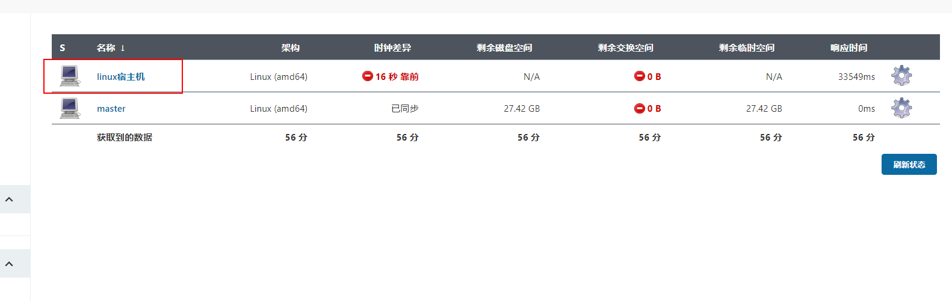Sort by 剩余交换空间 column header
The height and width of the screenshot is (301, 952).
pyautogui.click(x=626, y=47)
